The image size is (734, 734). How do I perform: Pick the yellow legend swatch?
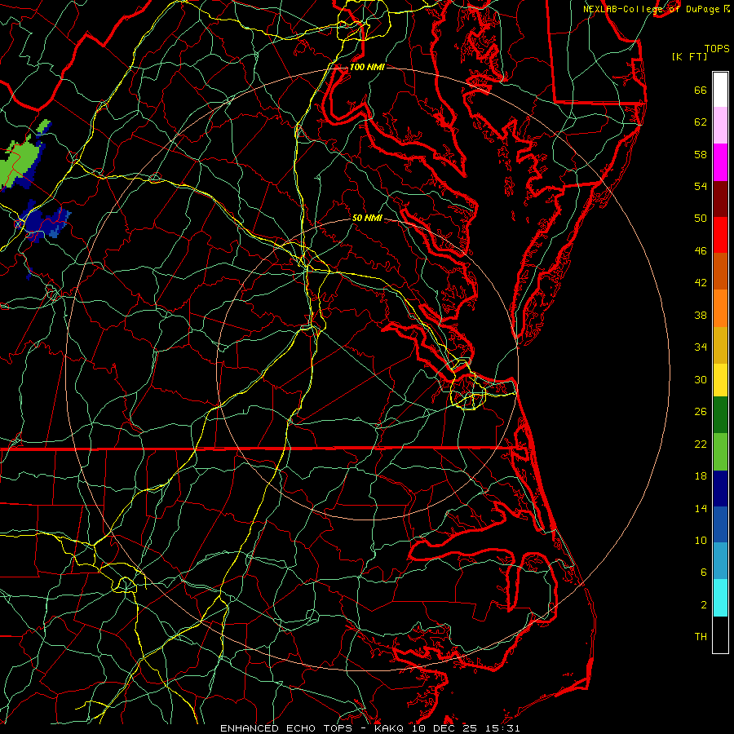point(720,380)
